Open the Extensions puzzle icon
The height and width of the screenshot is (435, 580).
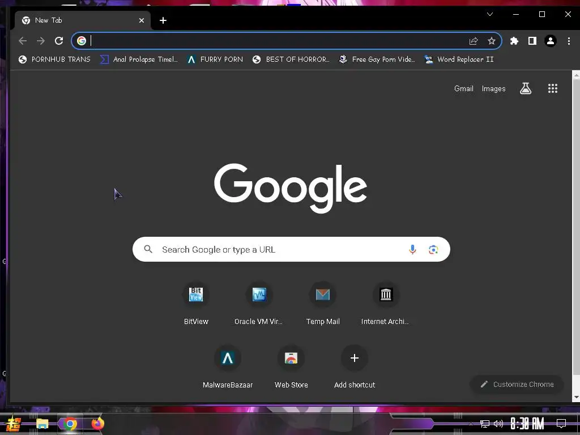(514, 41)
